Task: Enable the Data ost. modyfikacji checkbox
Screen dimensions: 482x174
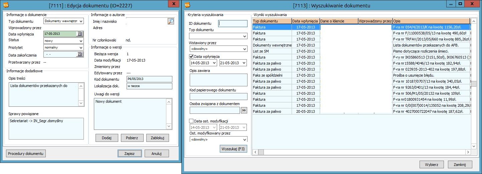Action: click(191, 121)
